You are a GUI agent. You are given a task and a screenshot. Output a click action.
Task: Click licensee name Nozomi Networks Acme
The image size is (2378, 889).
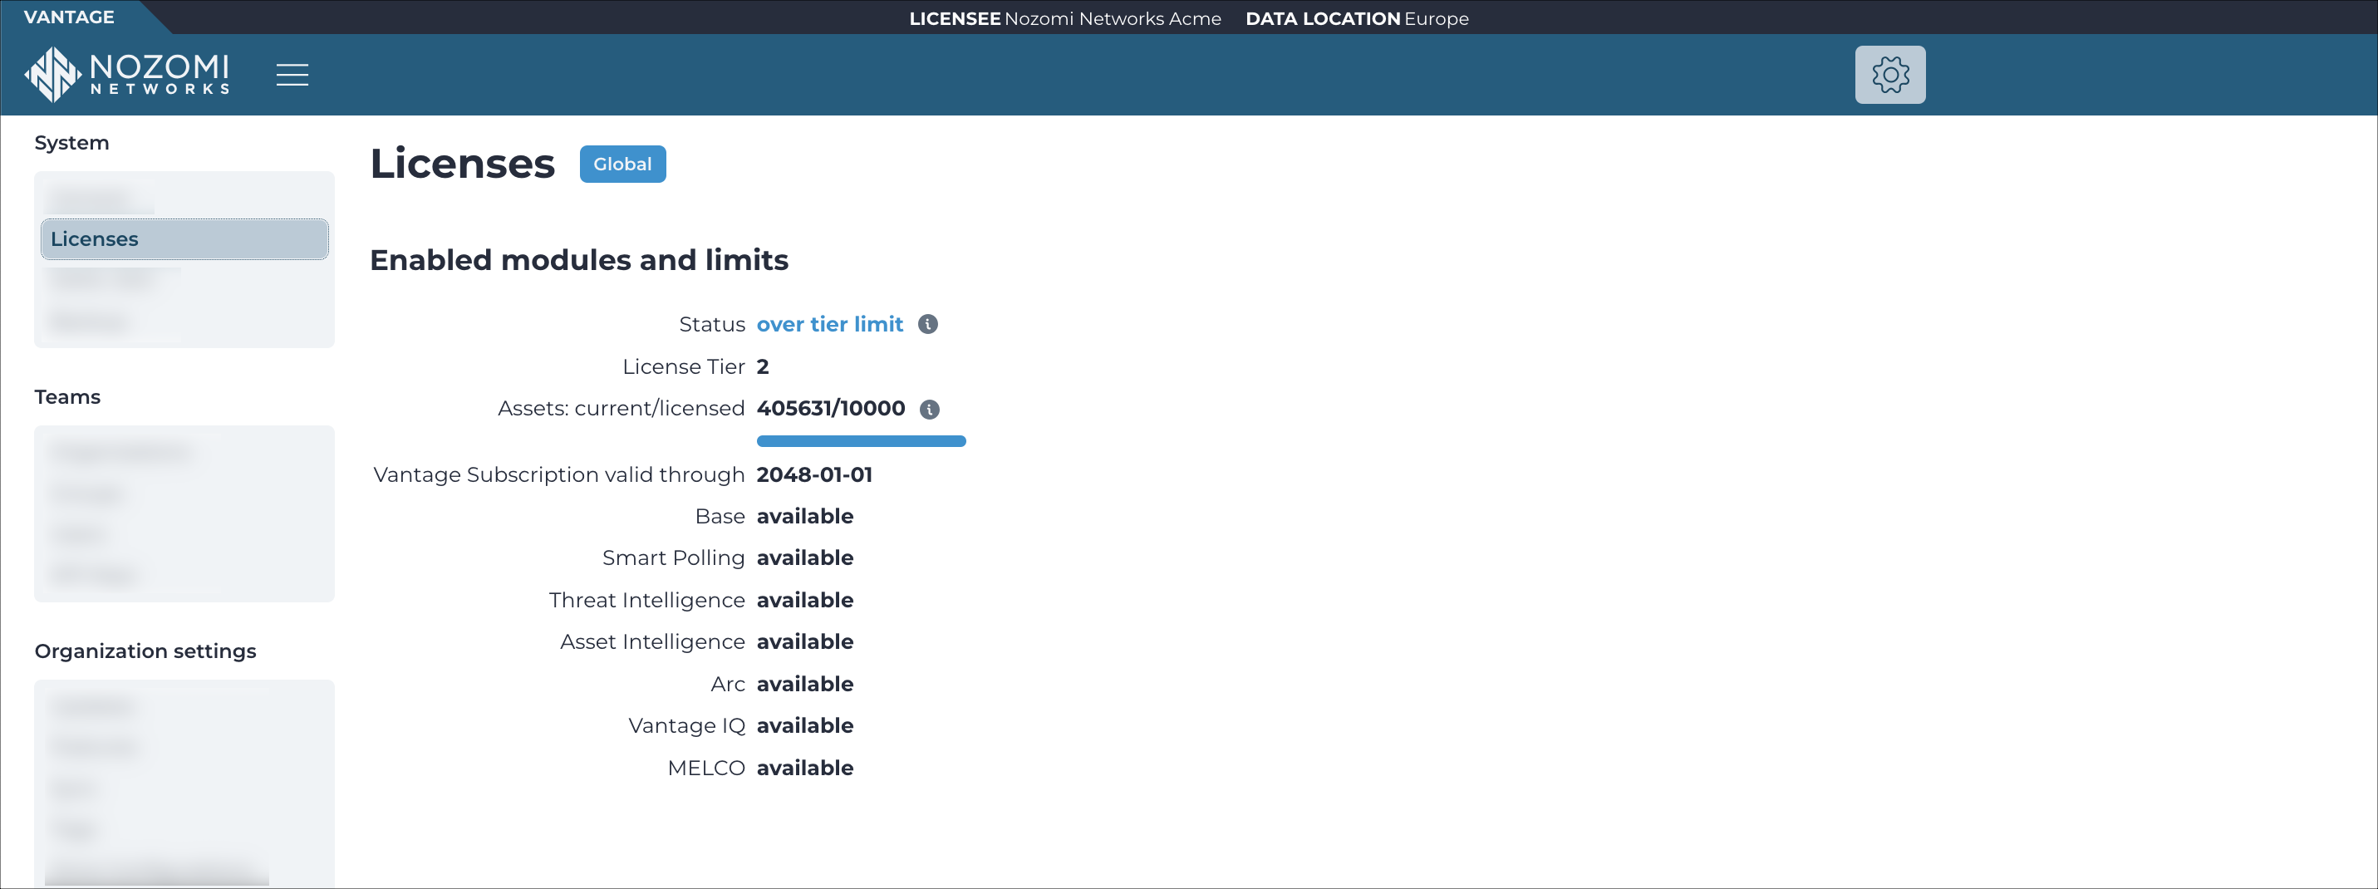click(x=1113, y=18)
